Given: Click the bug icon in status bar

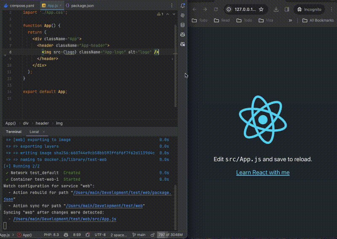Looking at the screenshot, I should coord(88,235).
